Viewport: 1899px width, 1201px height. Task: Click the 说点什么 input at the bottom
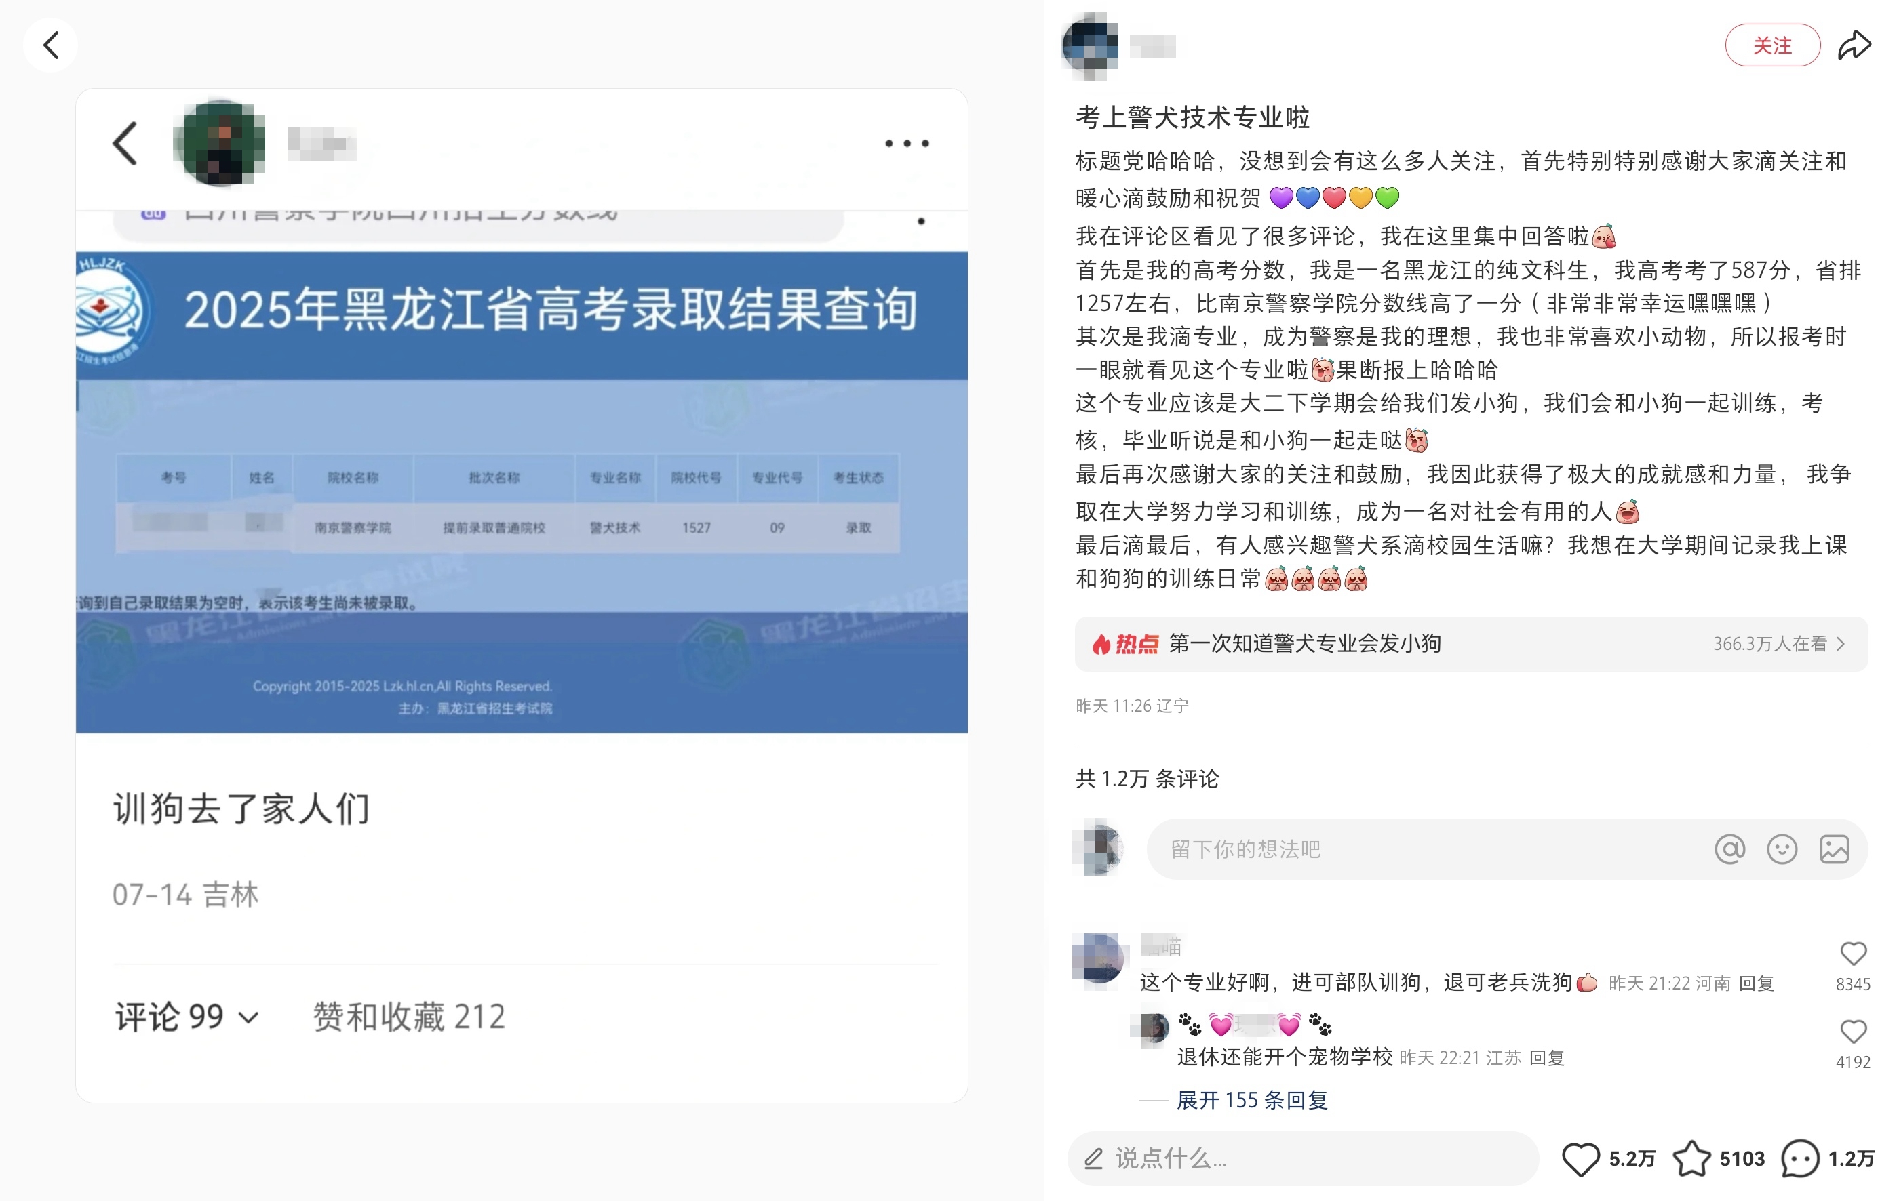pyautogui.click(x=1303, y=1158)
